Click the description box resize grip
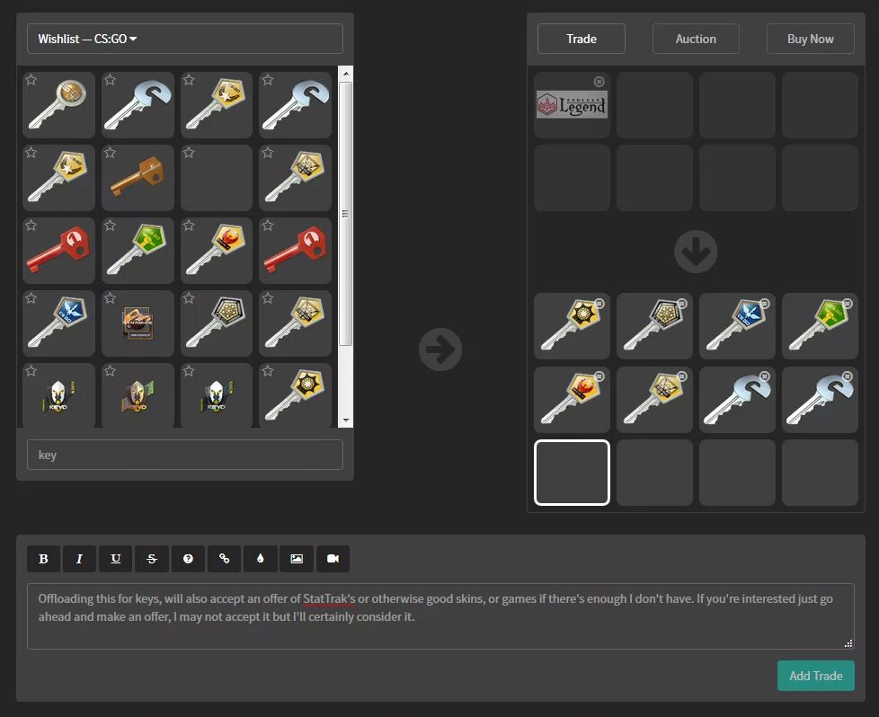Image resolution: width=879 pixels, height=717 pixels. [848, 643]
